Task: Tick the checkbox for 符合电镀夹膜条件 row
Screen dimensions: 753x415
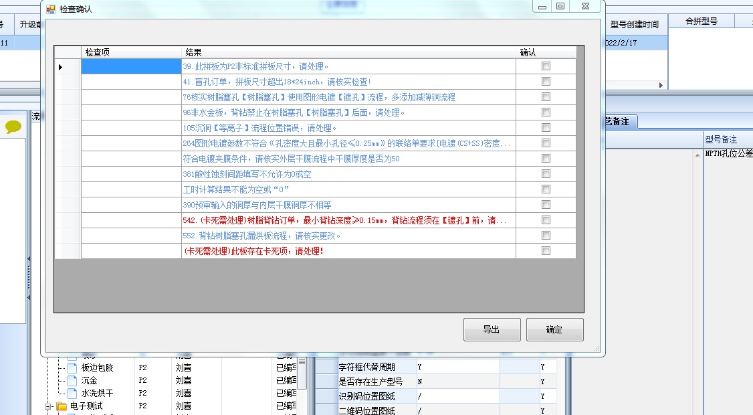Action: pos(546,159)
